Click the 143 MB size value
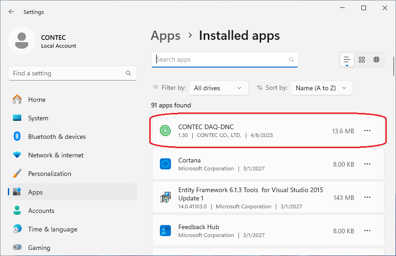The width and height of the screenshot is (396, 256). coord(344,198)
